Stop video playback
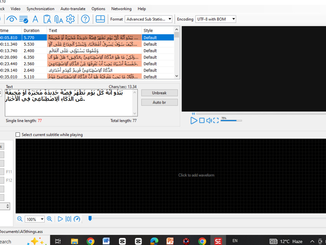 coord(202,121)
